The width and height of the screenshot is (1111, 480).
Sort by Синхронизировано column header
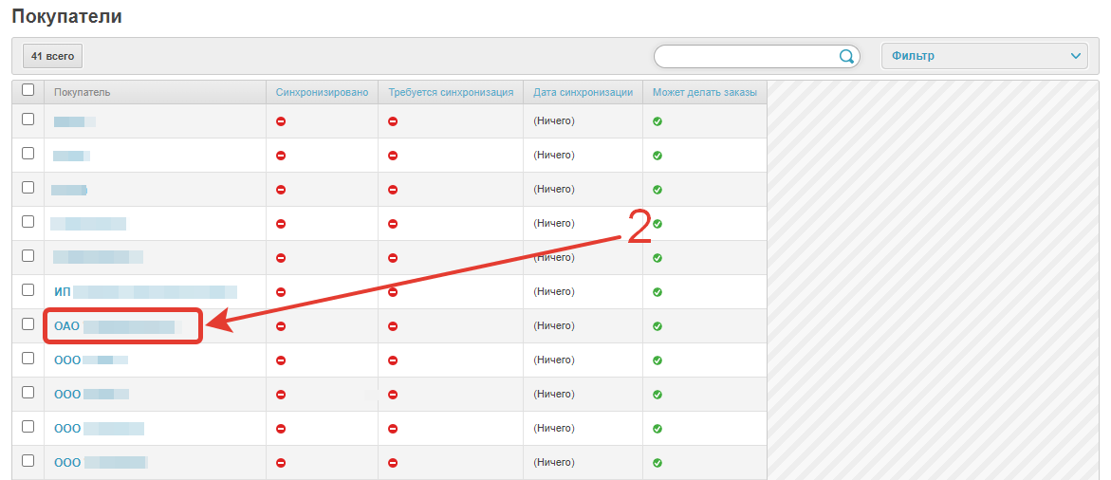(322, 92)
